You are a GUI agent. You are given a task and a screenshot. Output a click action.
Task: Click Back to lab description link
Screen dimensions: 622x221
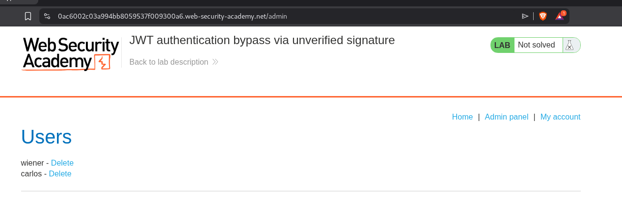tap(168, 62)
